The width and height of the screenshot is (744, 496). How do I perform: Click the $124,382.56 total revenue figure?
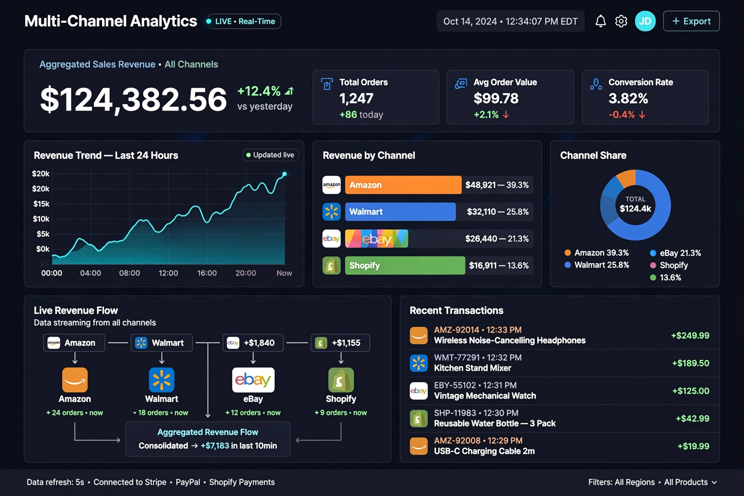pos(133,100)
